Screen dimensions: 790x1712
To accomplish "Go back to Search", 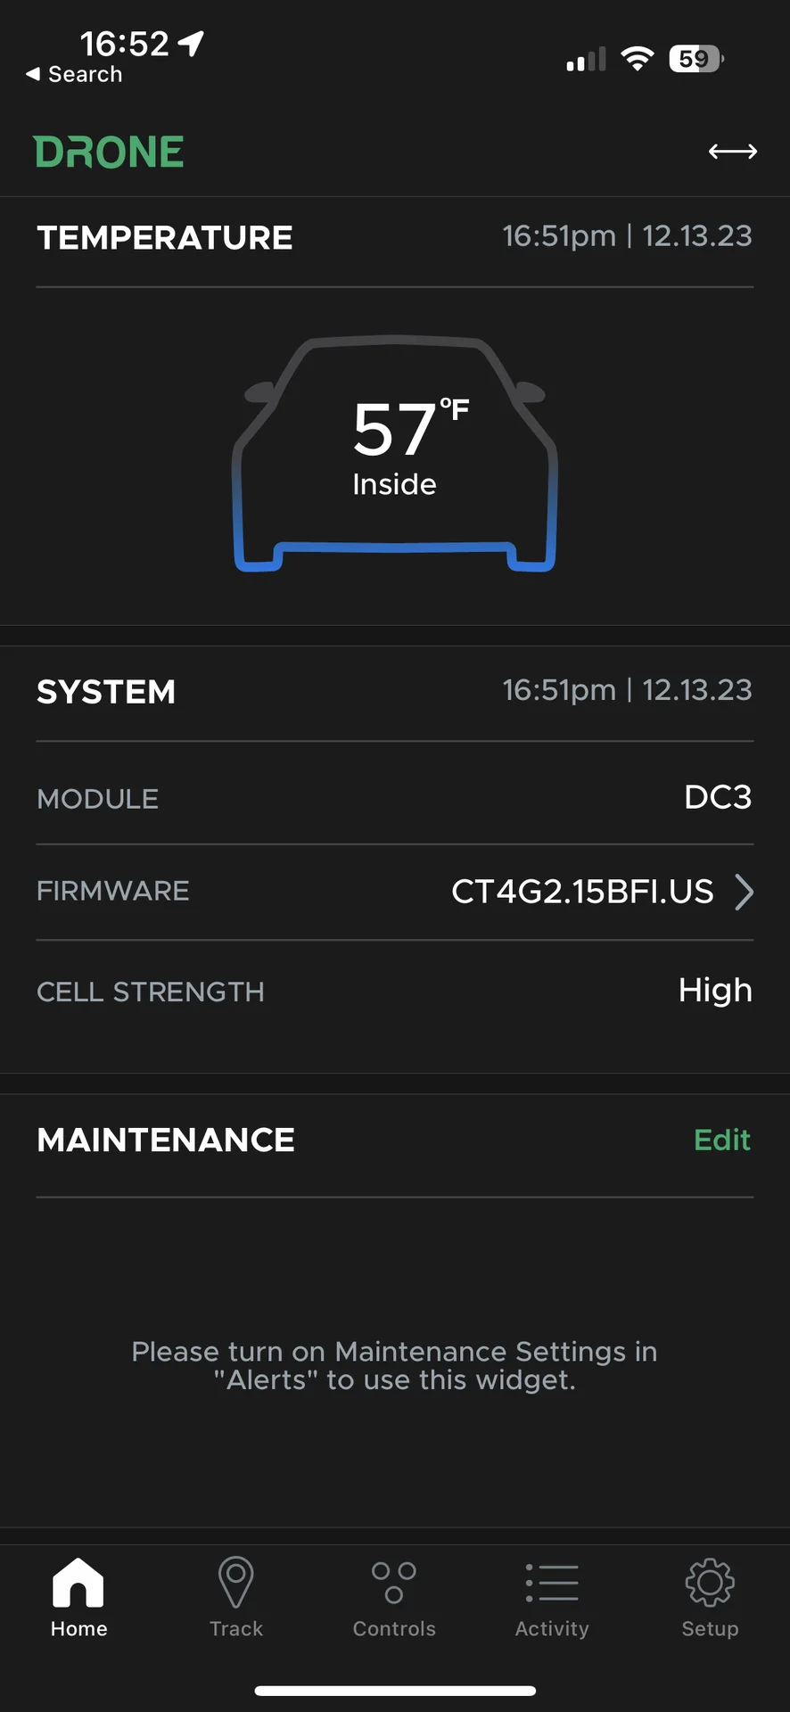I will 75,75.
